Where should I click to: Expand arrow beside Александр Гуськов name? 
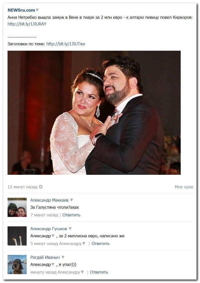pyautogui.click(x=70, y=229)
